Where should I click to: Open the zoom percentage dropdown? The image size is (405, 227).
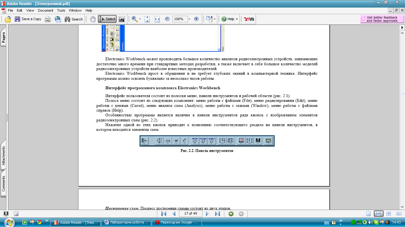(x=189, y=19)
